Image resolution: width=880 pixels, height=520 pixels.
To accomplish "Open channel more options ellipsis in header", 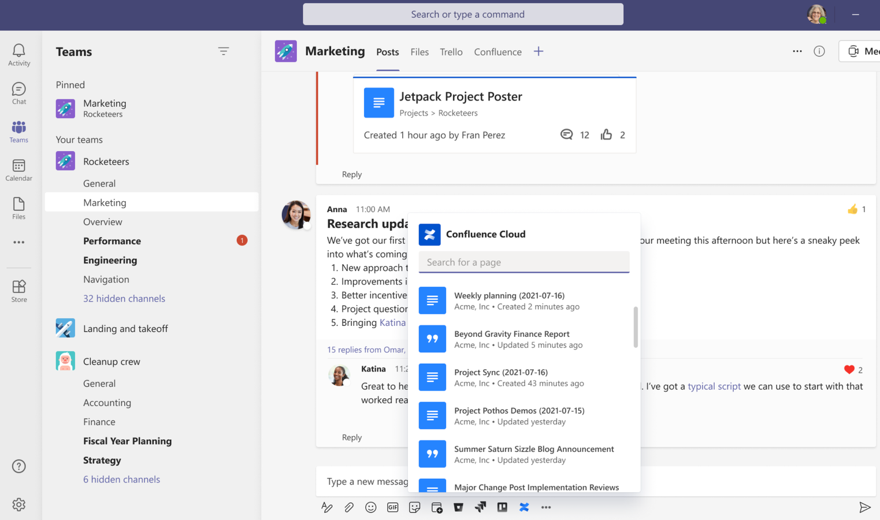I will 797,51.
